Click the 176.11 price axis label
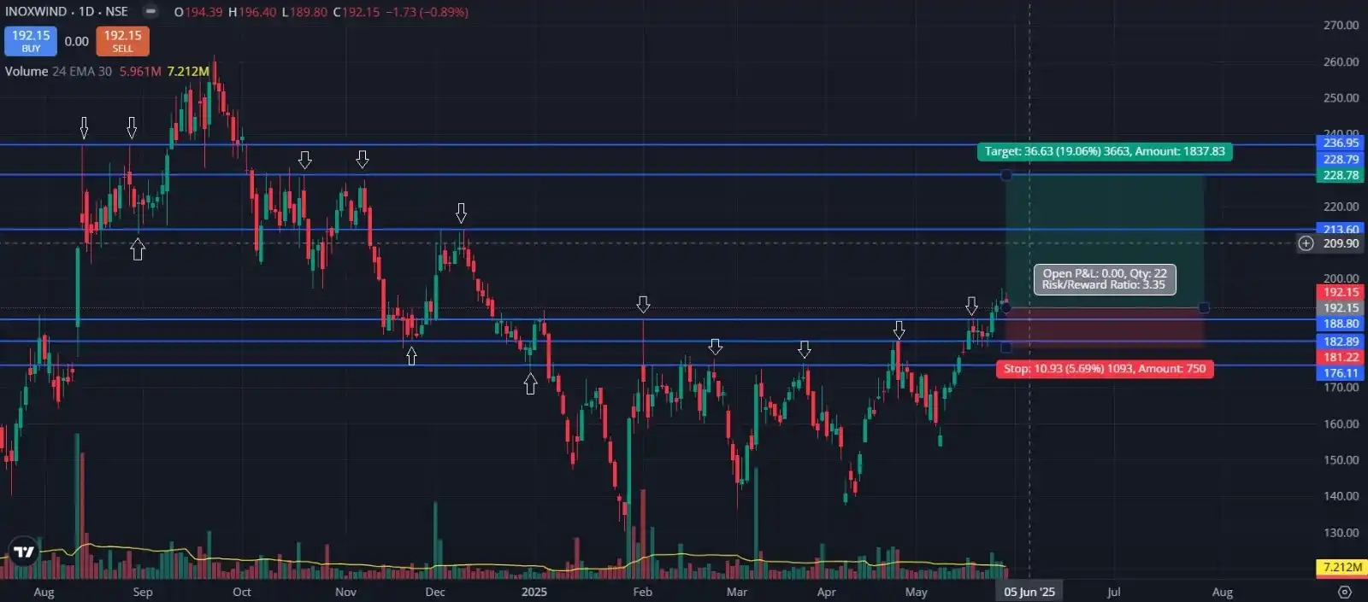 (x=1341, y=373)
